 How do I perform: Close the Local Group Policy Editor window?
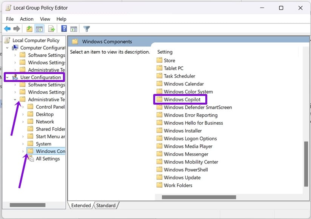pos(300,8)
